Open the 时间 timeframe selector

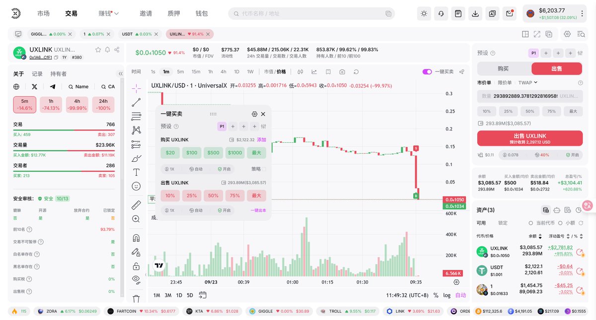[136, 71]
